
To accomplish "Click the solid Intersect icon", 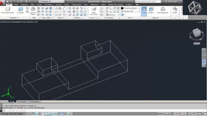I will 43,15.
